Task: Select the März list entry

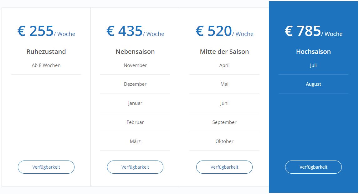Action: pyautogui.click(x=135, y=141)
